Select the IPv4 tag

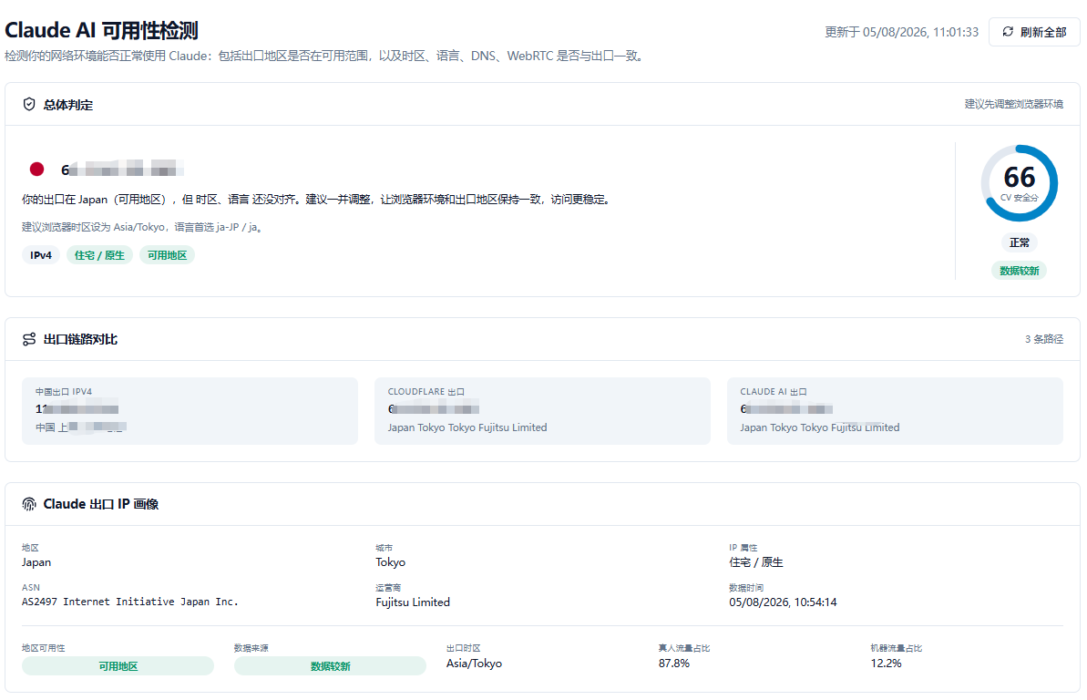coord(41,255)
